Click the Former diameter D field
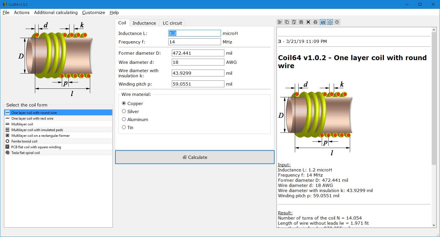The width and height of the screenshot is (440, 237). coord(198,53)
